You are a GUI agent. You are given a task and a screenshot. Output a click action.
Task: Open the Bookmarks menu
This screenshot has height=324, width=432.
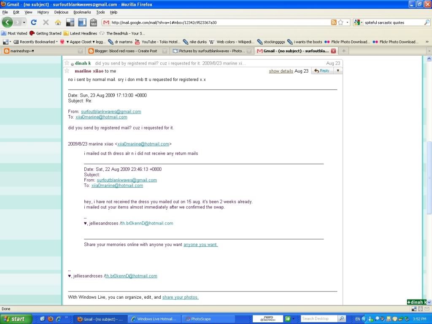82,12
